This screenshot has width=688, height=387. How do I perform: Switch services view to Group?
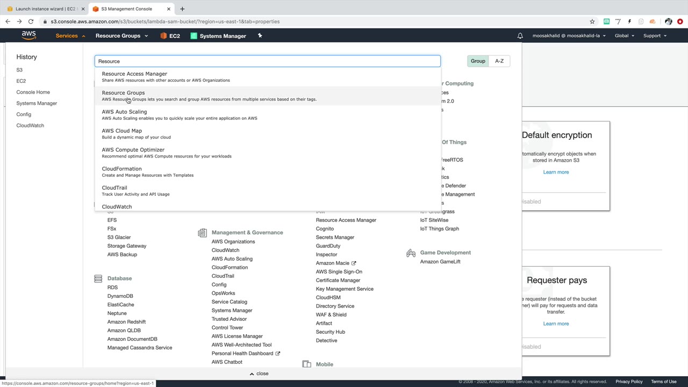click(x=478, y=61)
